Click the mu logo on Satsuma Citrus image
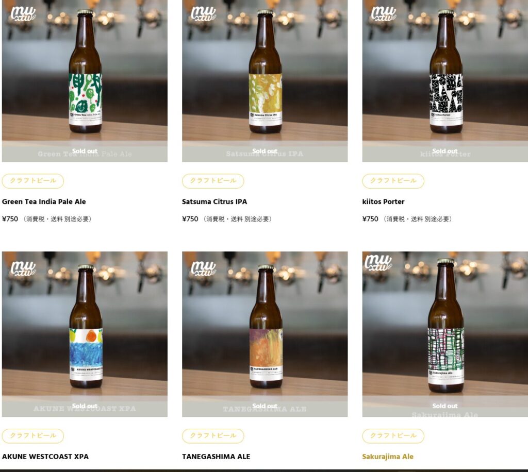Screen dimensions: 528x472 click(203, 14)
